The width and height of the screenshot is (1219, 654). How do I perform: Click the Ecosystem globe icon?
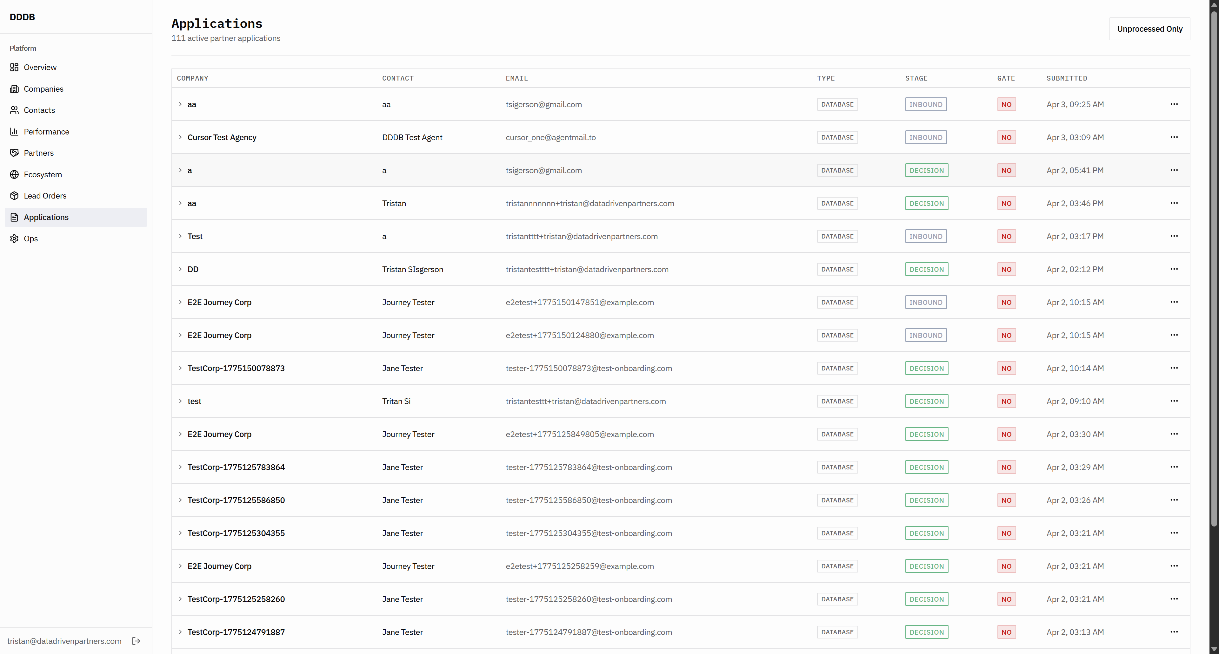click(x=14, y=174)
